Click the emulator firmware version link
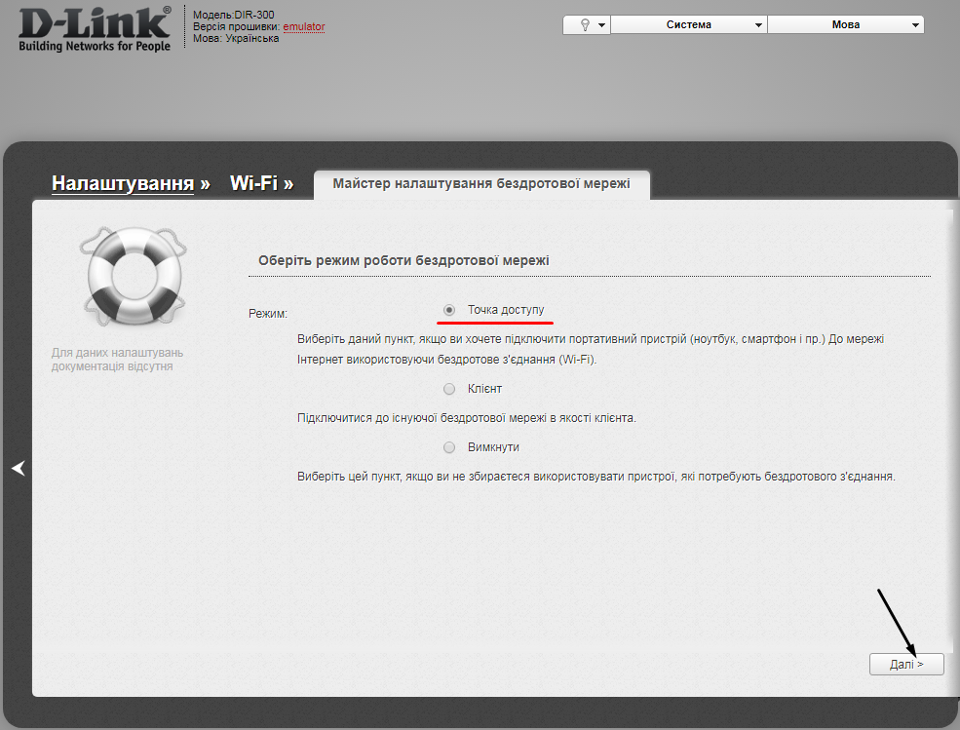The image size is (960, 730). coord(304,26)
